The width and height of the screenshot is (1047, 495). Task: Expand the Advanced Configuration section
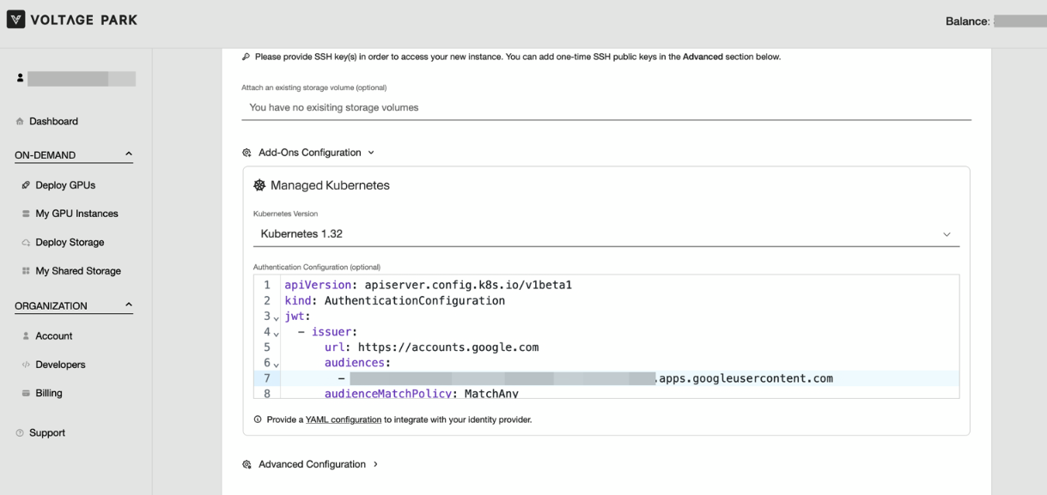coord(375,464)
